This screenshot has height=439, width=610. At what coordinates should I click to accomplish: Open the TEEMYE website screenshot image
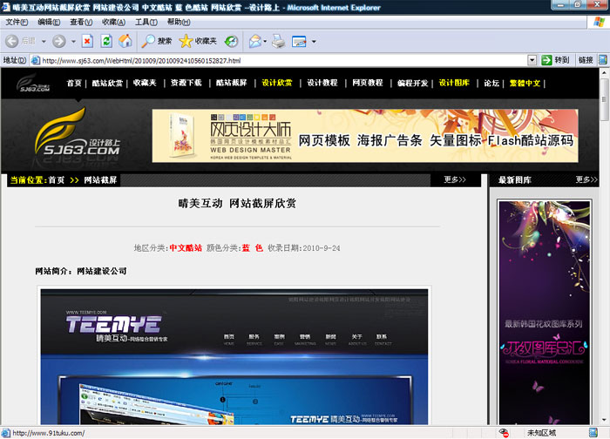(x=234, y=357)
